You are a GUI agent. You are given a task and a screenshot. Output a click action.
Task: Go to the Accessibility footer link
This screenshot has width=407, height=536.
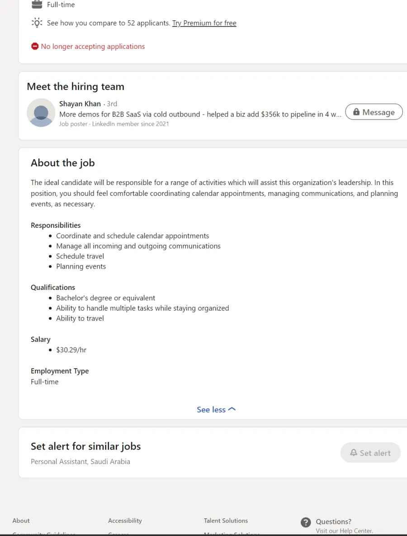tap(125, 520)
